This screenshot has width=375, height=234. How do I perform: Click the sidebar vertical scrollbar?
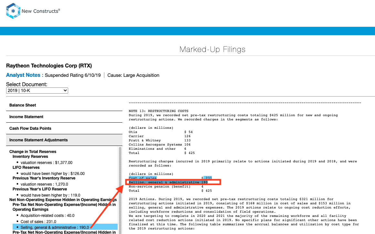point(120,190)
